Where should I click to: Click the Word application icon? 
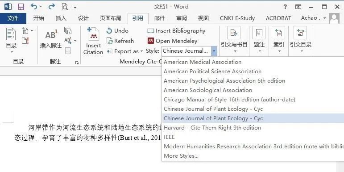[x=8, y=7]
